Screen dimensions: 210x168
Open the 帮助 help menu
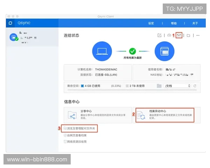click(x=174, y=23)
